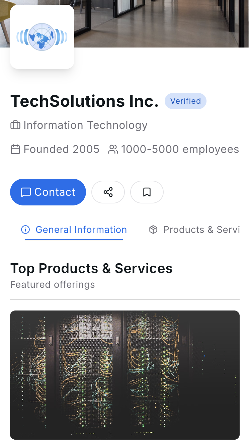Click the calendar icon beside Founded

(15, 149)
